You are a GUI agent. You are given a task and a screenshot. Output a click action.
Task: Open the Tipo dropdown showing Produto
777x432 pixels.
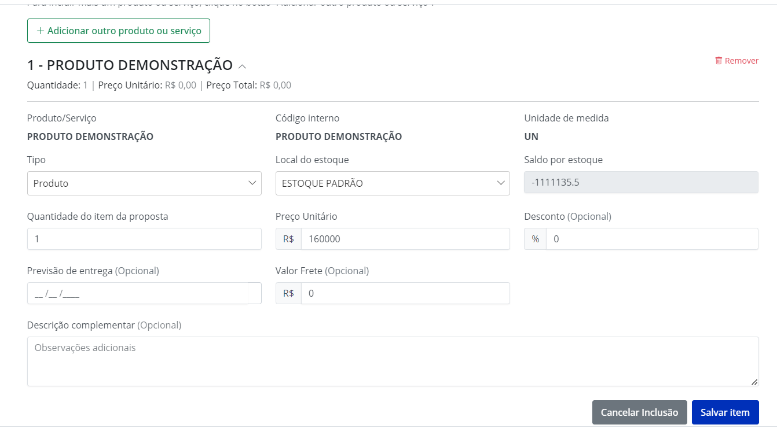144,183
